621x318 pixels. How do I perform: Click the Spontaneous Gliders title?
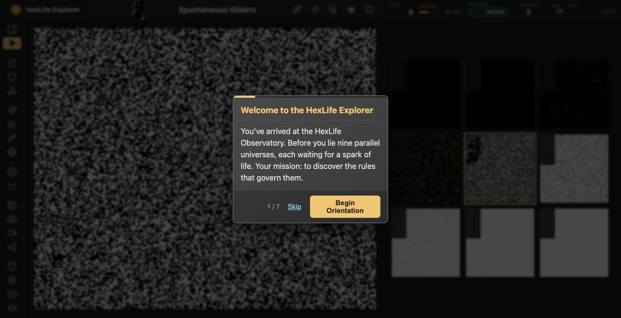(x=217, y=10)
